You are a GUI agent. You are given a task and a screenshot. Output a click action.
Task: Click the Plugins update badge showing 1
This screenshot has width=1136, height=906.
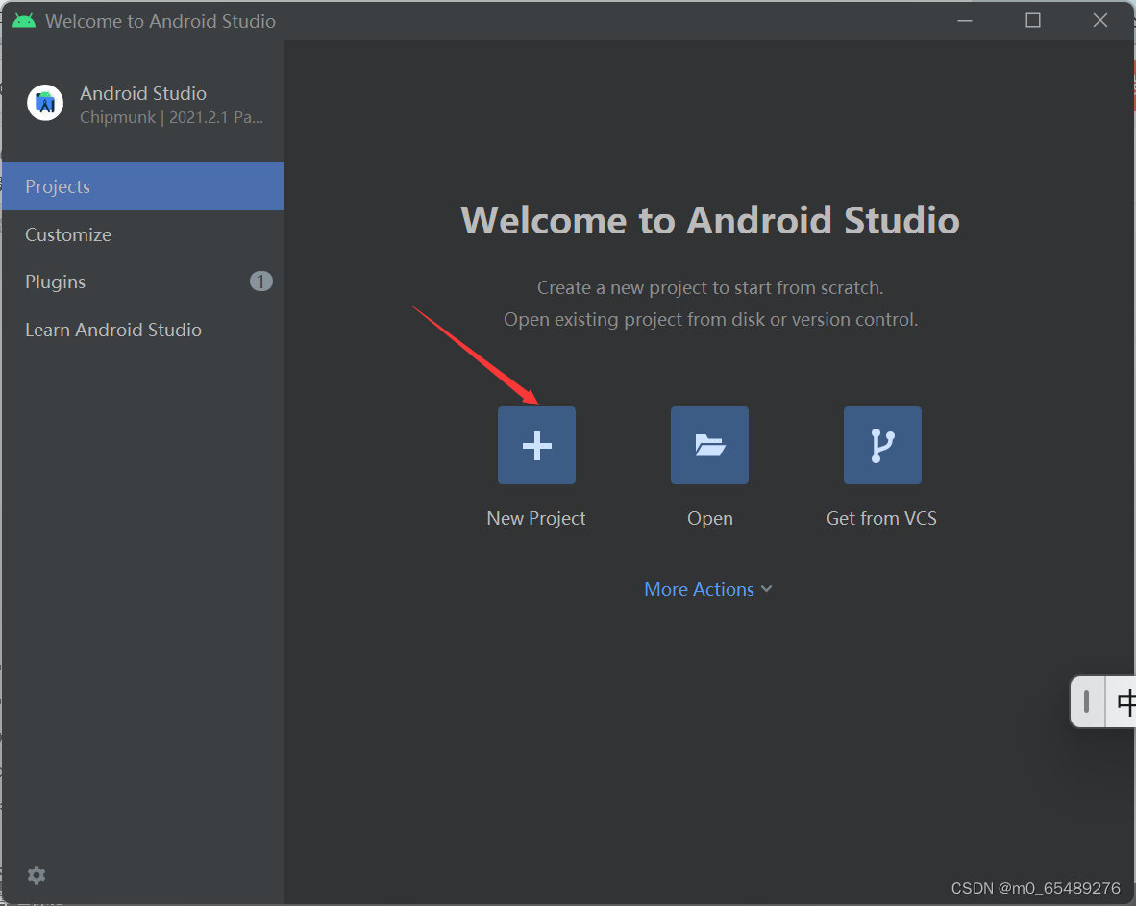[x=260, y=281]
